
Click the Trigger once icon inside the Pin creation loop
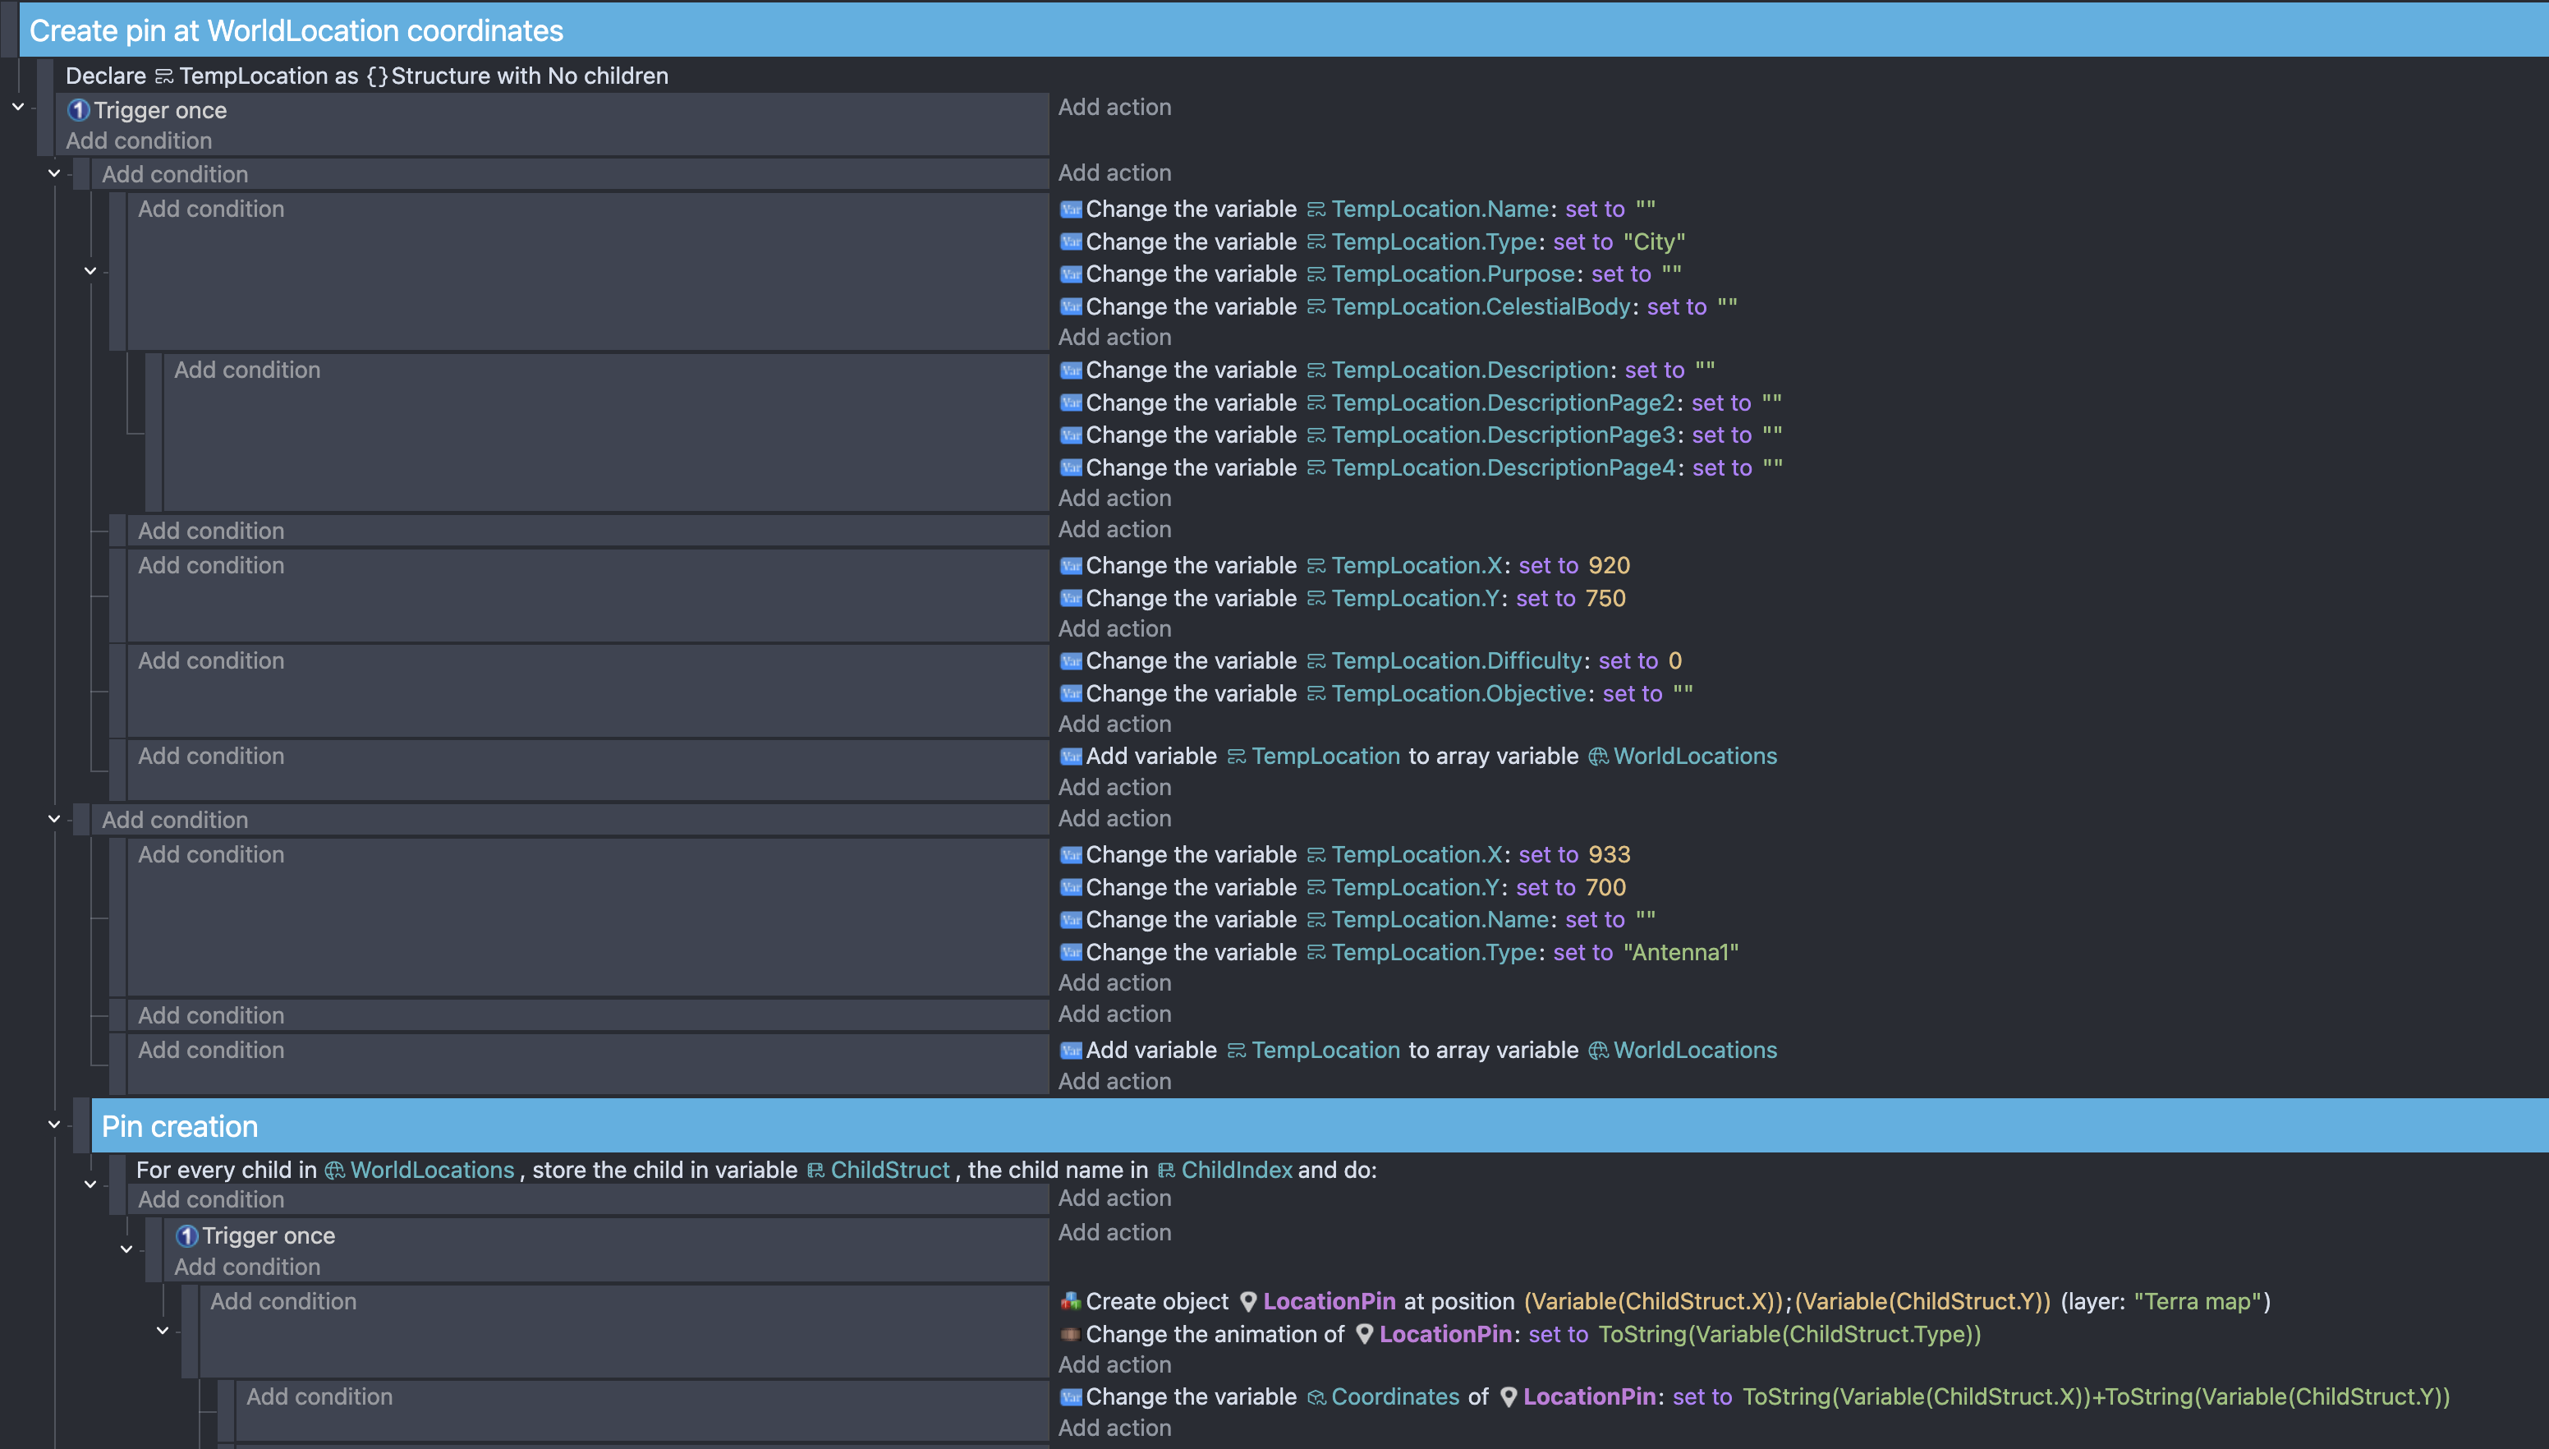[187, 1236]
